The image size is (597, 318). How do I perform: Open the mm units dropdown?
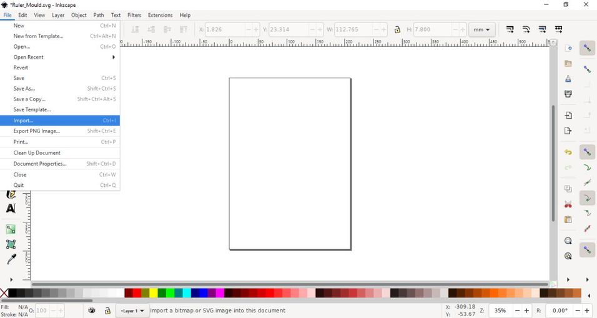(481, 29)
